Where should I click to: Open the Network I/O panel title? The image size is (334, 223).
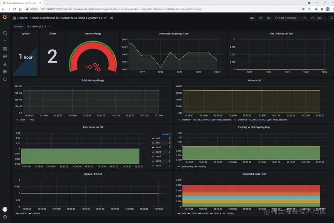(254, 80)
